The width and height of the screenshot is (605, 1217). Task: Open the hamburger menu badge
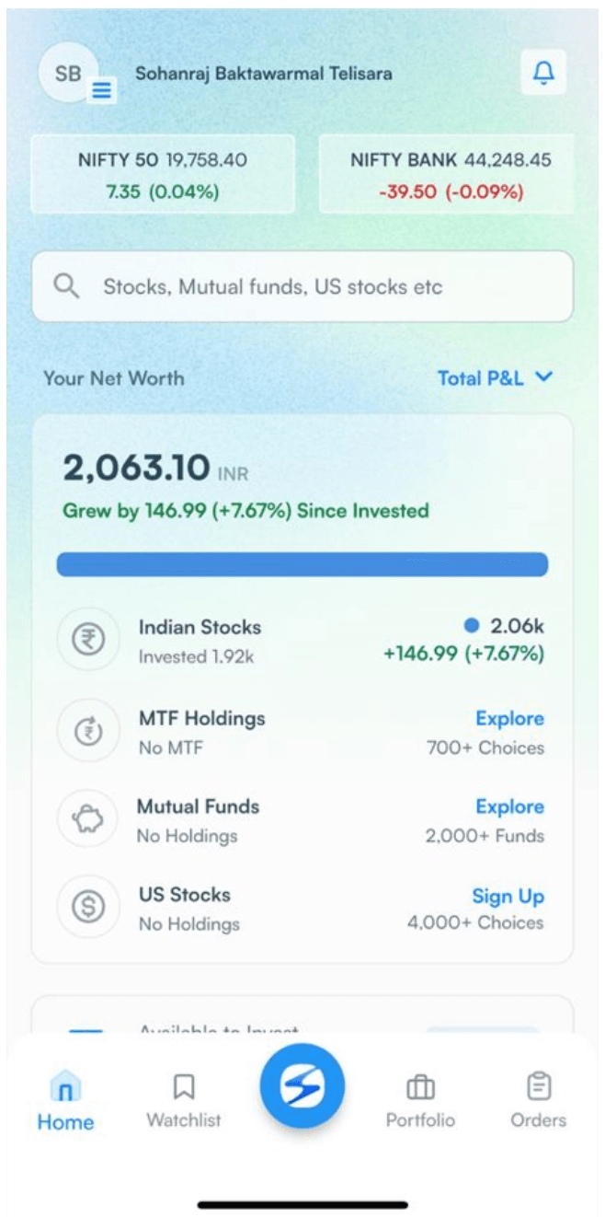(101, 89)
